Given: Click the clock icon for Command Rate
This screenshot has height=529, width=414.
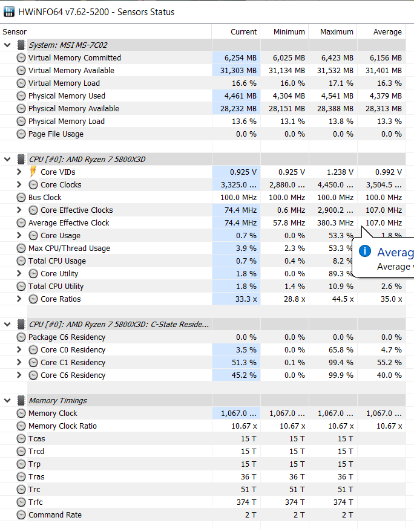Looking at the screenshot, I should pos(21,515).
